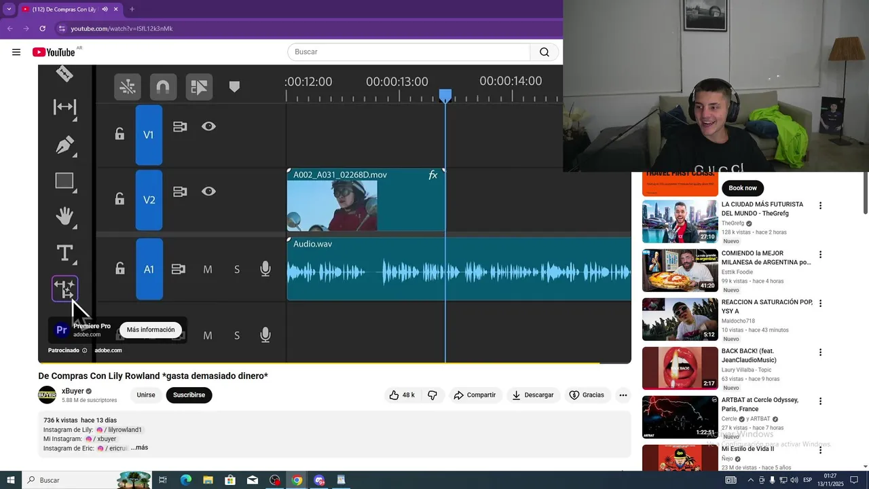This screenshot has height=489, width=869.
Task: Click the Más información ad button
Action: [151, 330]
